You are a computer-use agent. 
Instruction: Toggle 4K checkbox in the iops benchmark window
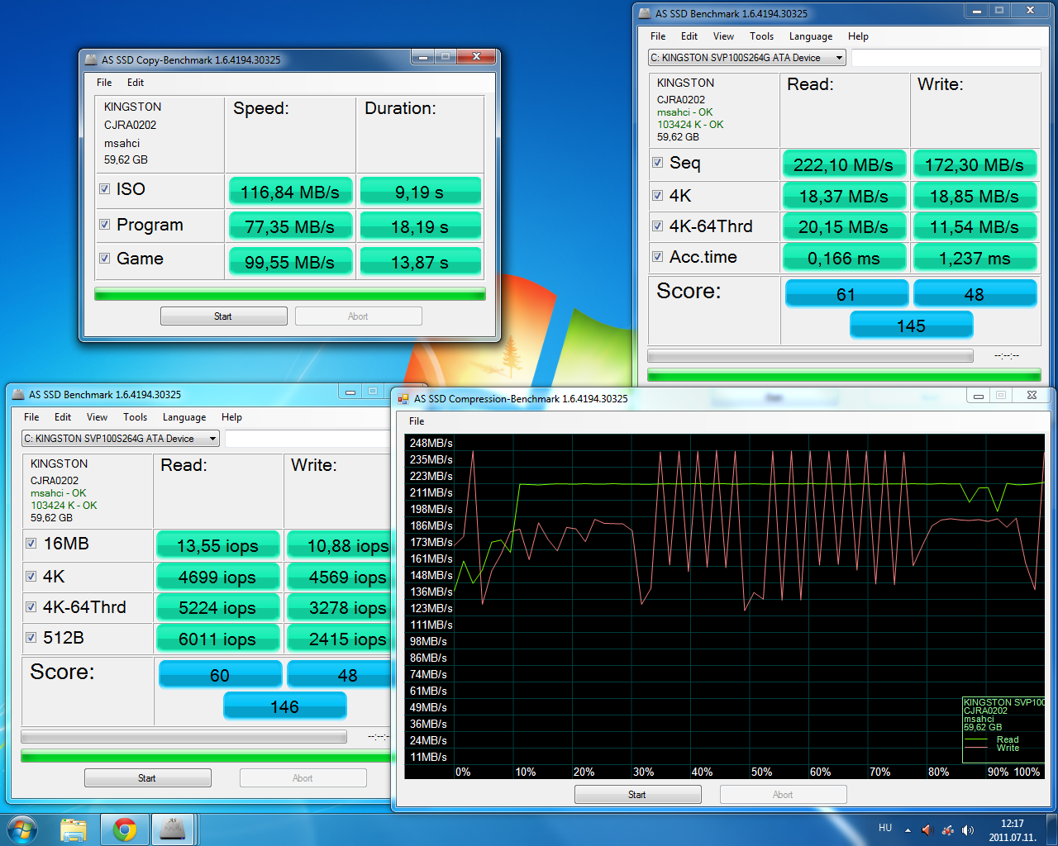coord(31,576)
